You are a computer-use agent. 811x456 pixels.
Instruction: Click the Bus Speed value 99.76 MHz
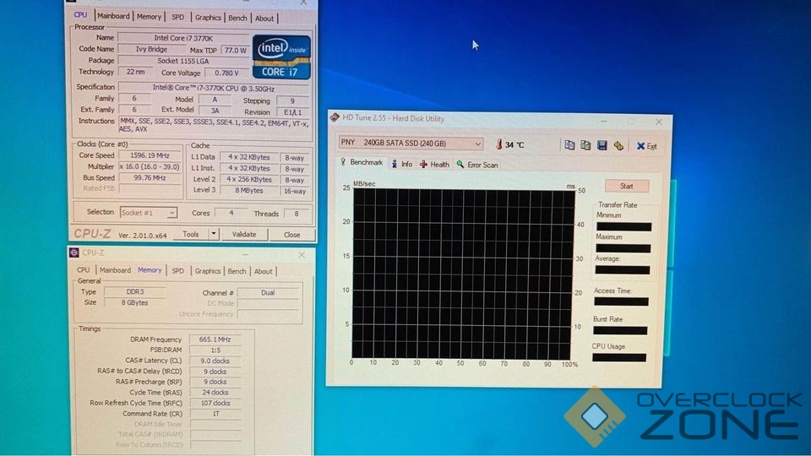(150, 178)
